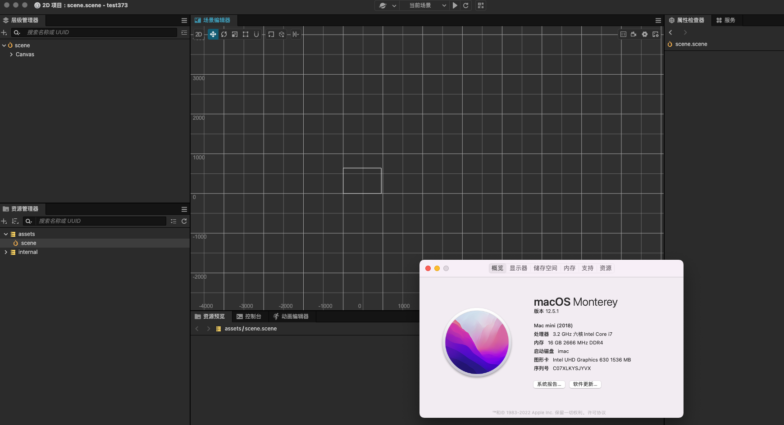Go forward in asset preview navigation
This screenshot has height=425, width=784.
[208, 329]
